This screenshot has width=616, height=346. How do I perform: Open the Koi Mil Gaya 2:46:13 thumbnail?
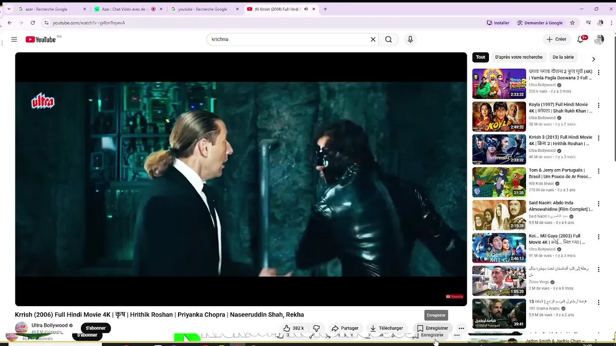(x=499, y=248)
